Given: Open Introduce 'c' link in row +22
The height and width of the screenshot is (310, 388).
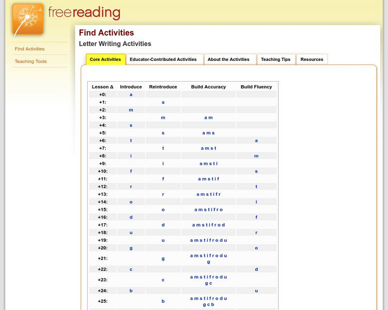Looking at the screenshot, I should 131,269.
